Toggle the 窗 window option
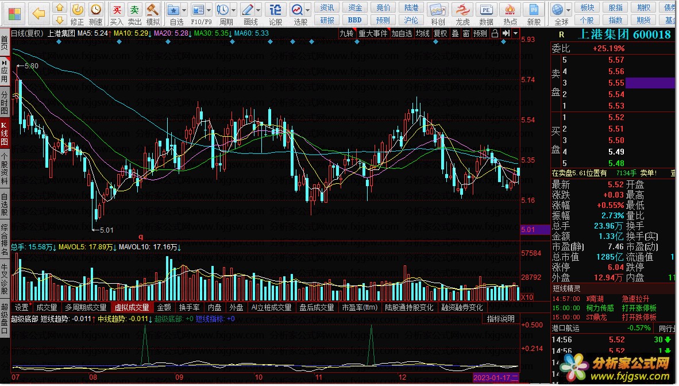 coord(465,33)
